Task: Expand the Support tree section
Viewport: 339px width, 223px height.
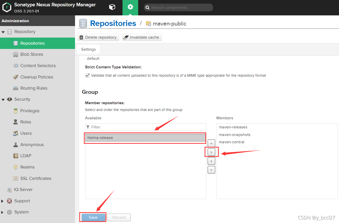Action: pos(3,201)
